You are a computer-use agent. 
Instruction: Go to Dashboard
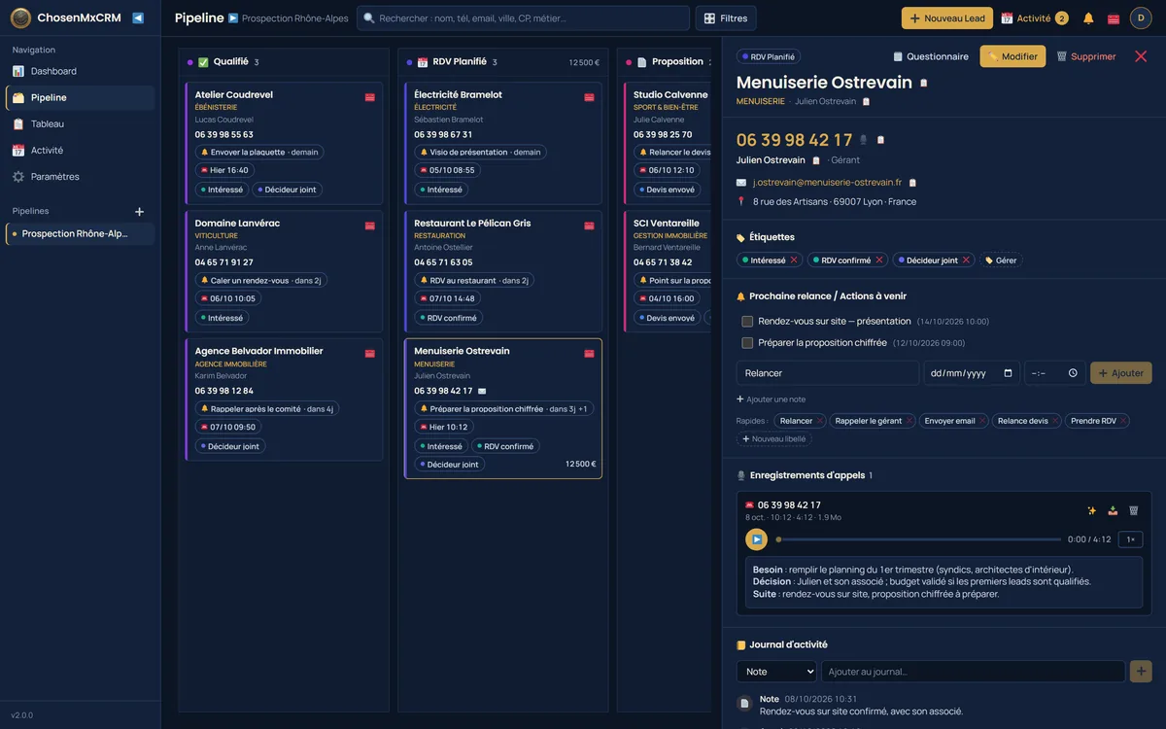[x=80, y=71]
